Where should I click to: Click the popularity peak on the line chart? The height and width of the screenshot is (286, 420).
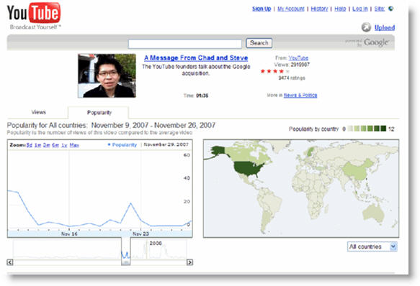coord(130,203)
